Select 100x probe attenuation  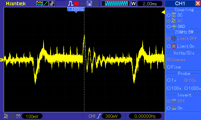tap(174, 88)
